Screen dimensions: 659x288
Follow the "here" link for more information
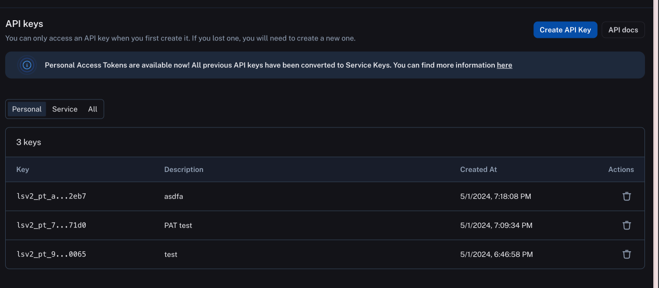(x=504, y=65)
